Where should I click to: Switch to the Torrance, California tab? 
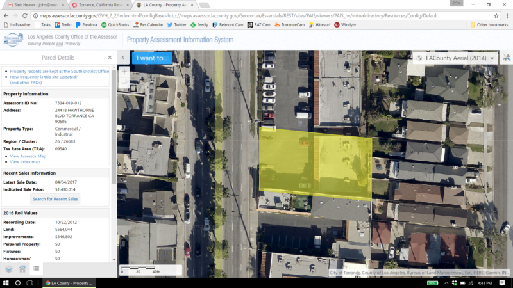(101, 5)
